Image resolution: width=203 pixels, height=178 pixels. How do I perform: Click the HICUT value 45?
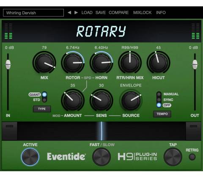pyautogui.click(x=158, y=47)
